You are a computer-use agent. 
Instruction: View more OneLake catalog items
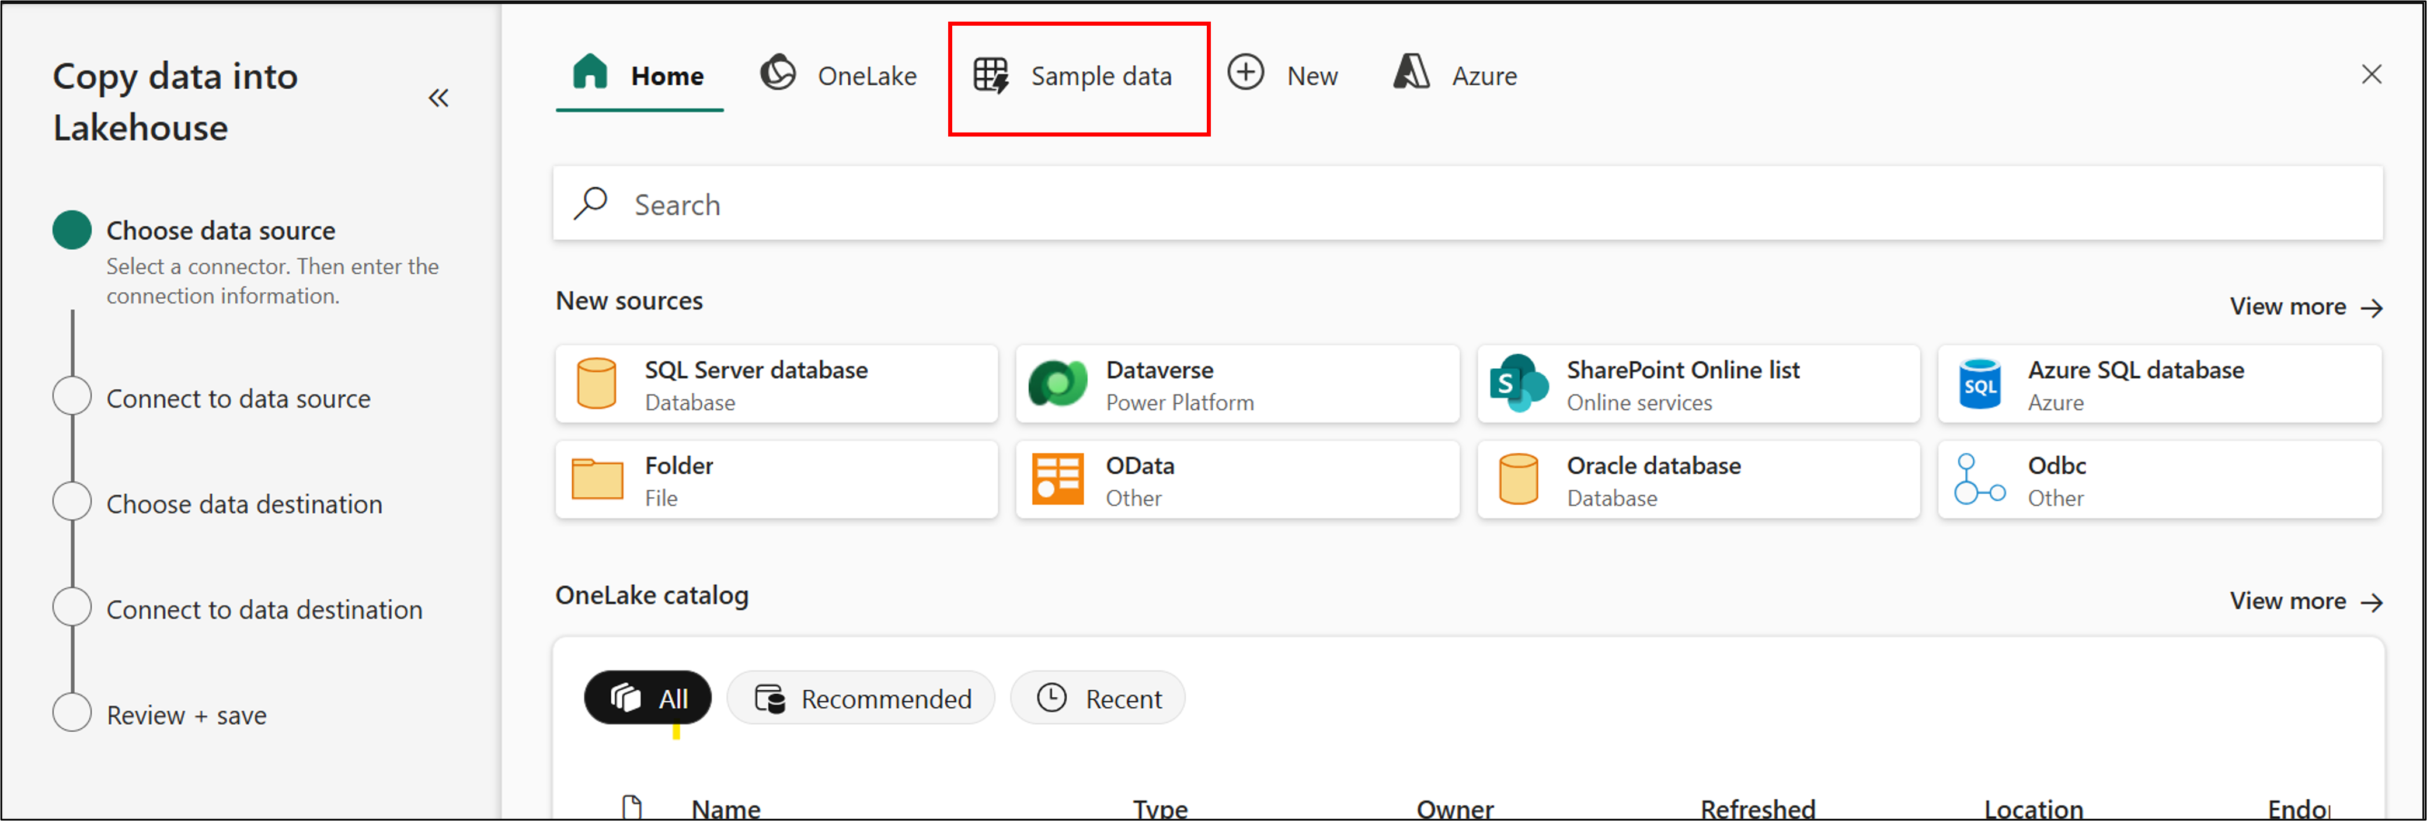point(2304,602)
